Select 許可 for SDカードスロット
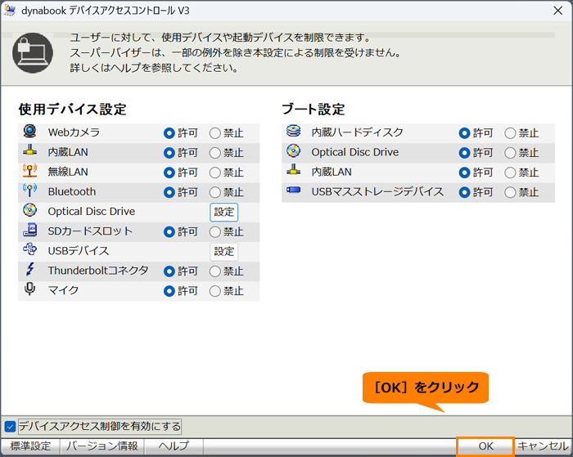This screenshot has height=457, width=573. point(169,232)
